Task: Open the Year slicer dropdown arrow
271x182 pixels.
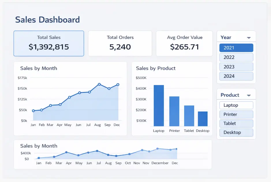Action: (249, 38)
